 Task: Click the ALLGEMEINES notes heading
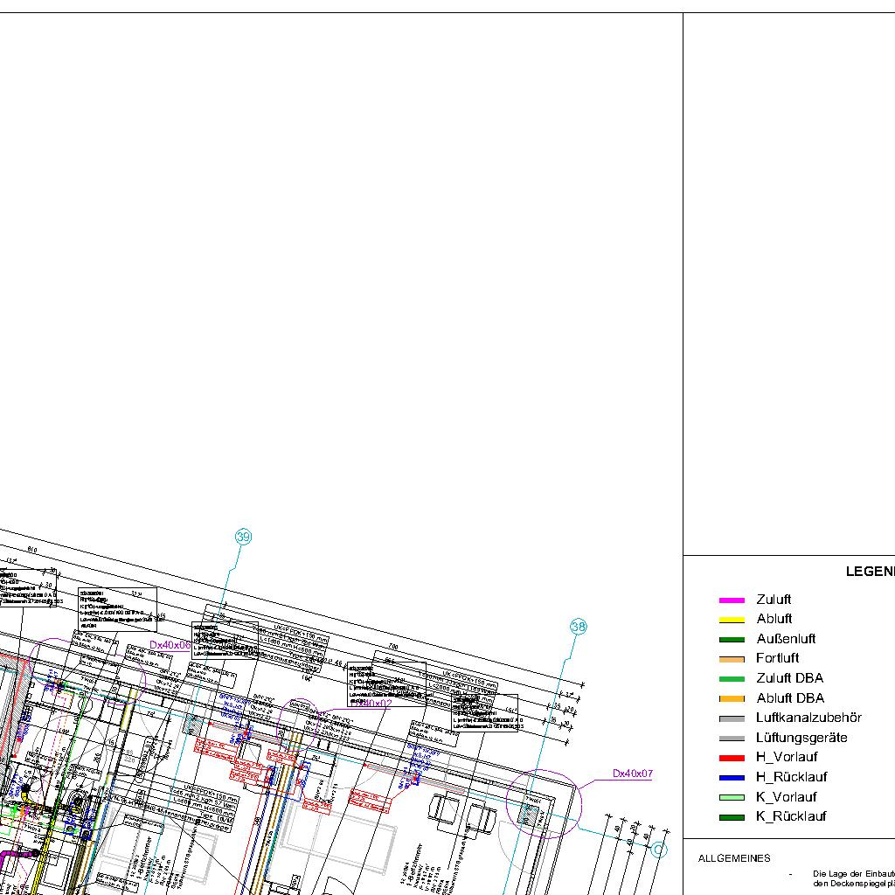(x=734, y=858)
